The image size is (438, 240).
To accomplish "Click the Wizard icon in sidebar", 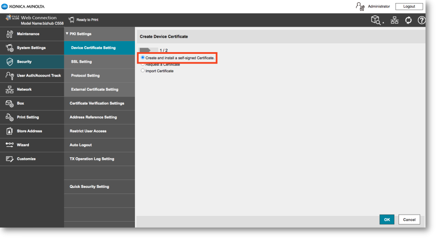I will coord(10,145).
